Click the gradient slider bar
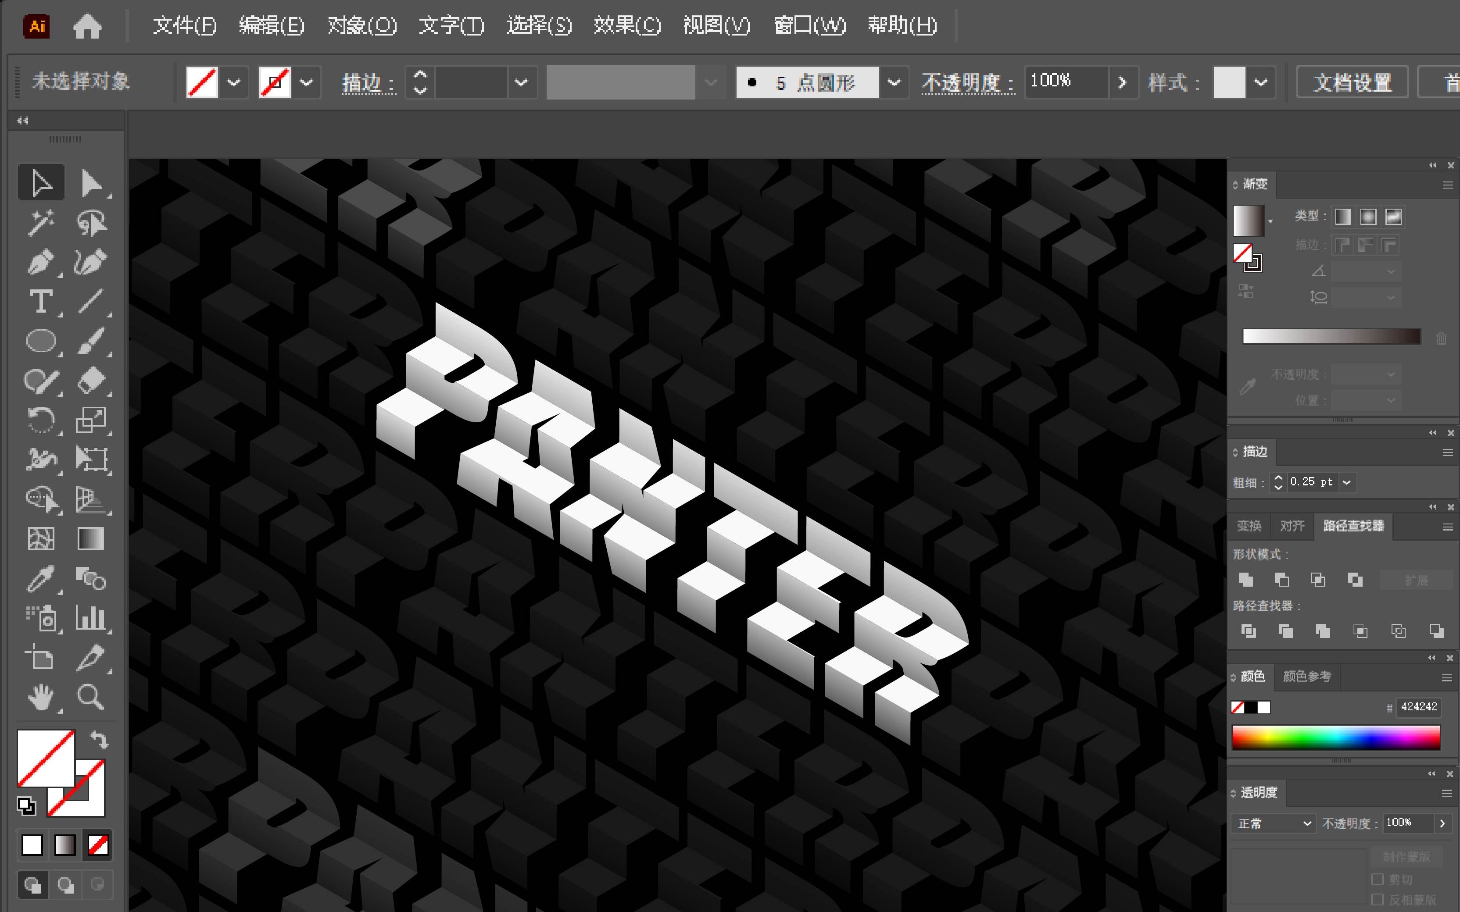Viewport: 1460px width, 912px height. (x=1331, y=337)
